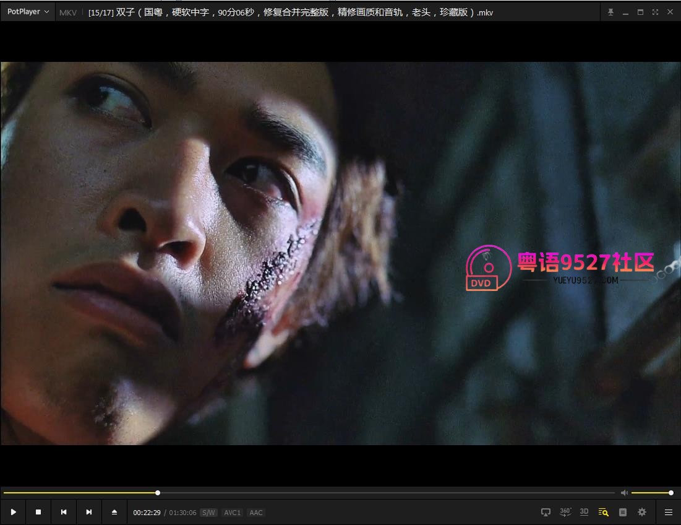Seek to the middle of the timeline

pyautogui.click(x=309, y=493)
